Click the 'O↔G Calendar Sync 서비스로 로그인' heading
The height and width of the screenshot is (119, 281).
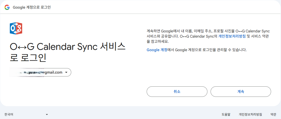[x=67, y=52]
